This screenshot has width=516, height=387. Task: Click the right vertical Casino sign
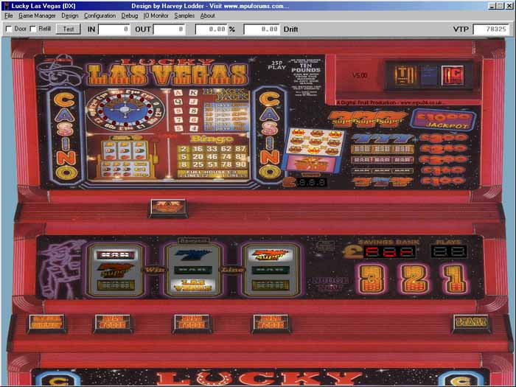(x=270, y=136)
